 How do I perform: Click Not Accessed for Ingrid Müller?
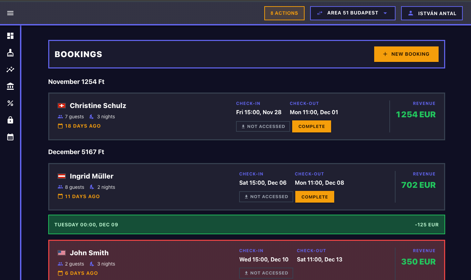pos(266,197)
